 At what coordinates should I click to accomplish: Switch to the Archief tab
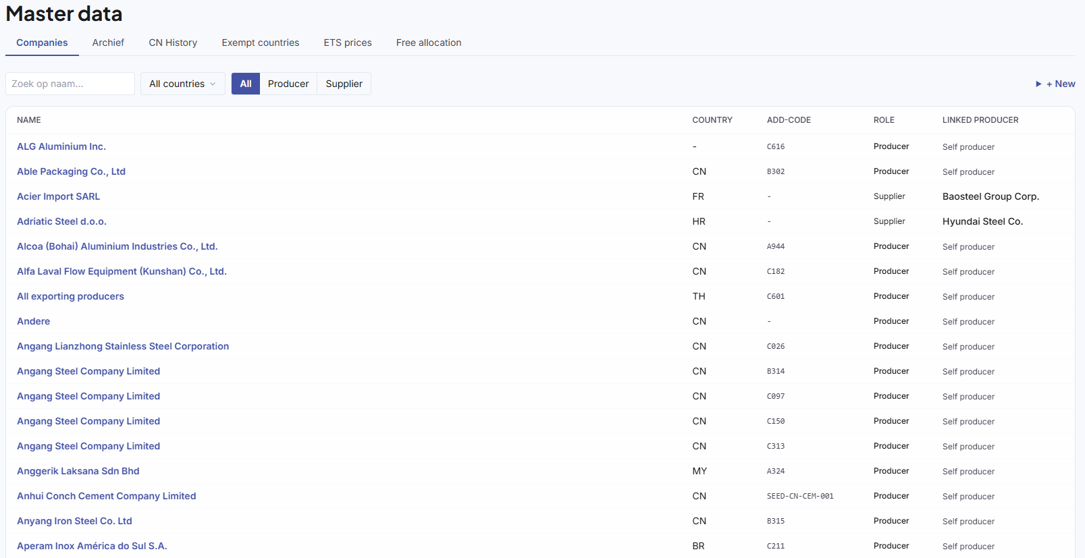point(108,43)
